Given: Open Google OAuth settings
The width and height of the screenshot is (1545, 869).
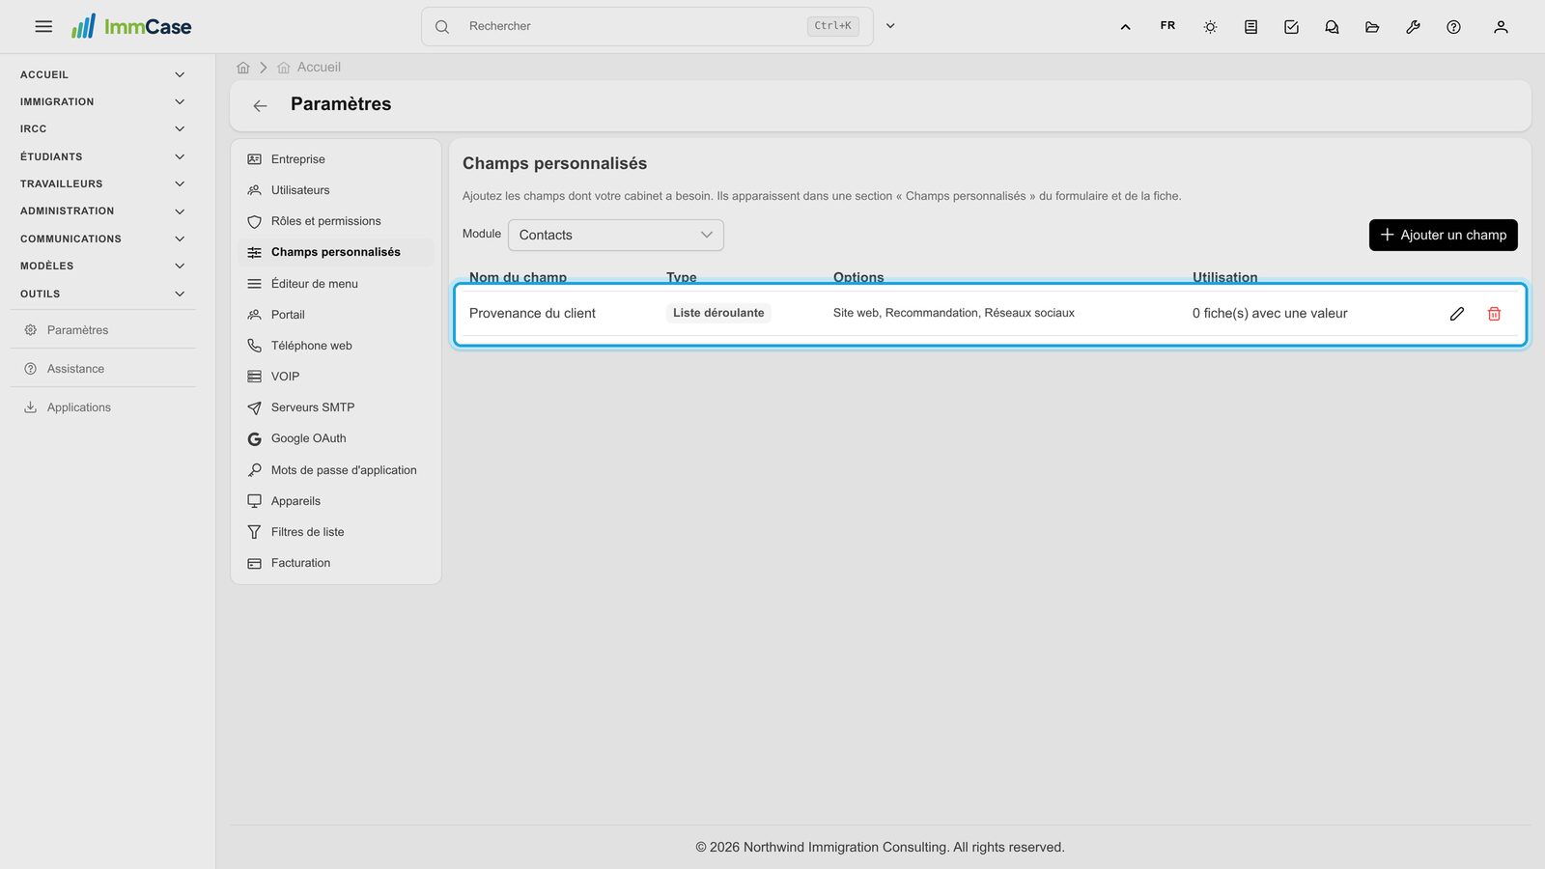Looking at the screenshot, I should click(336, 438).
